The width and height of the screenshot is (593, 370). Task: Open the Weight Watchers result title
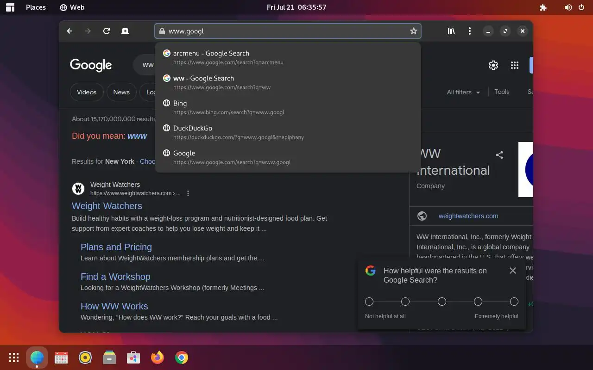click(107, 206)
